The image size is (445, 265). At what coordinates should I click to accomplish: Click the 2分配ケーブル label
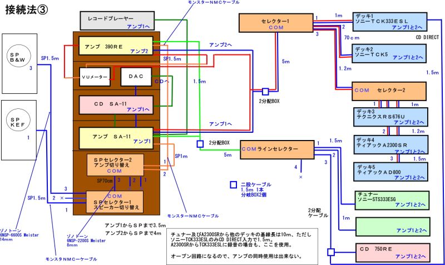[x=318, y=213]
